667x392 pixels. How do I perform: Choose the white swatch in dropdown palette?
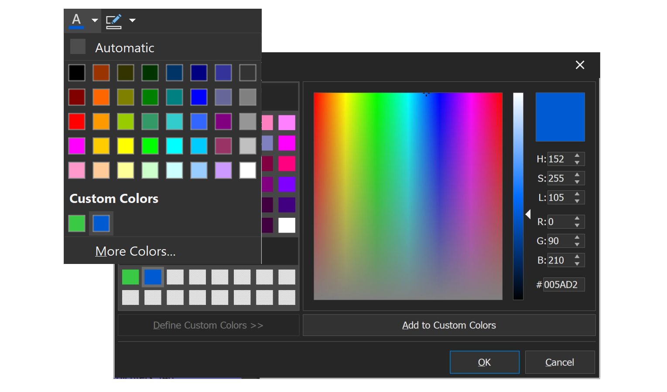248,170
